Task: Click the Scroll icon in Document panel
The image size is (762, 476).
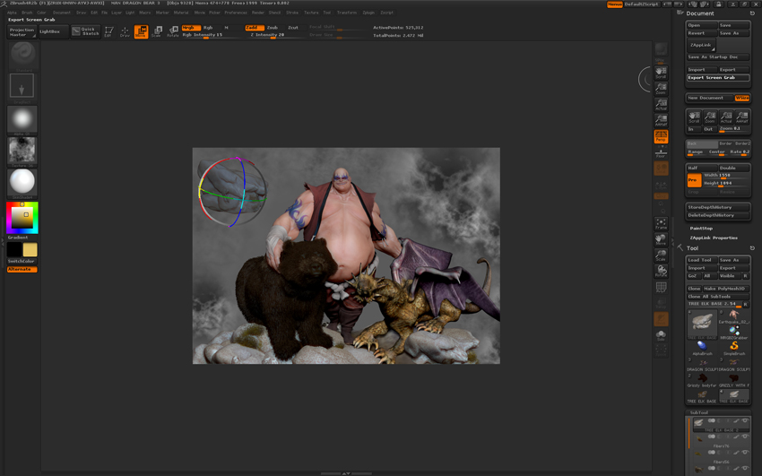Action: coord(694,117)
